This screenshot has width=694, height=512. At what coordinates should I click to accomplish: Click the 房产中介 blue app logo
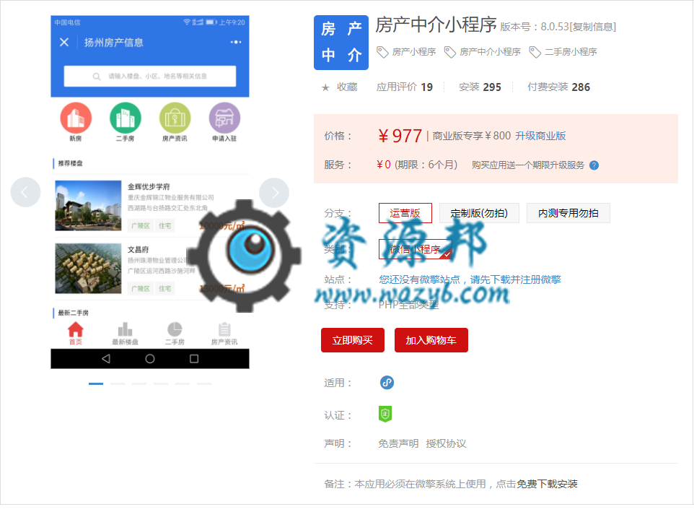[x=341, y=43]
